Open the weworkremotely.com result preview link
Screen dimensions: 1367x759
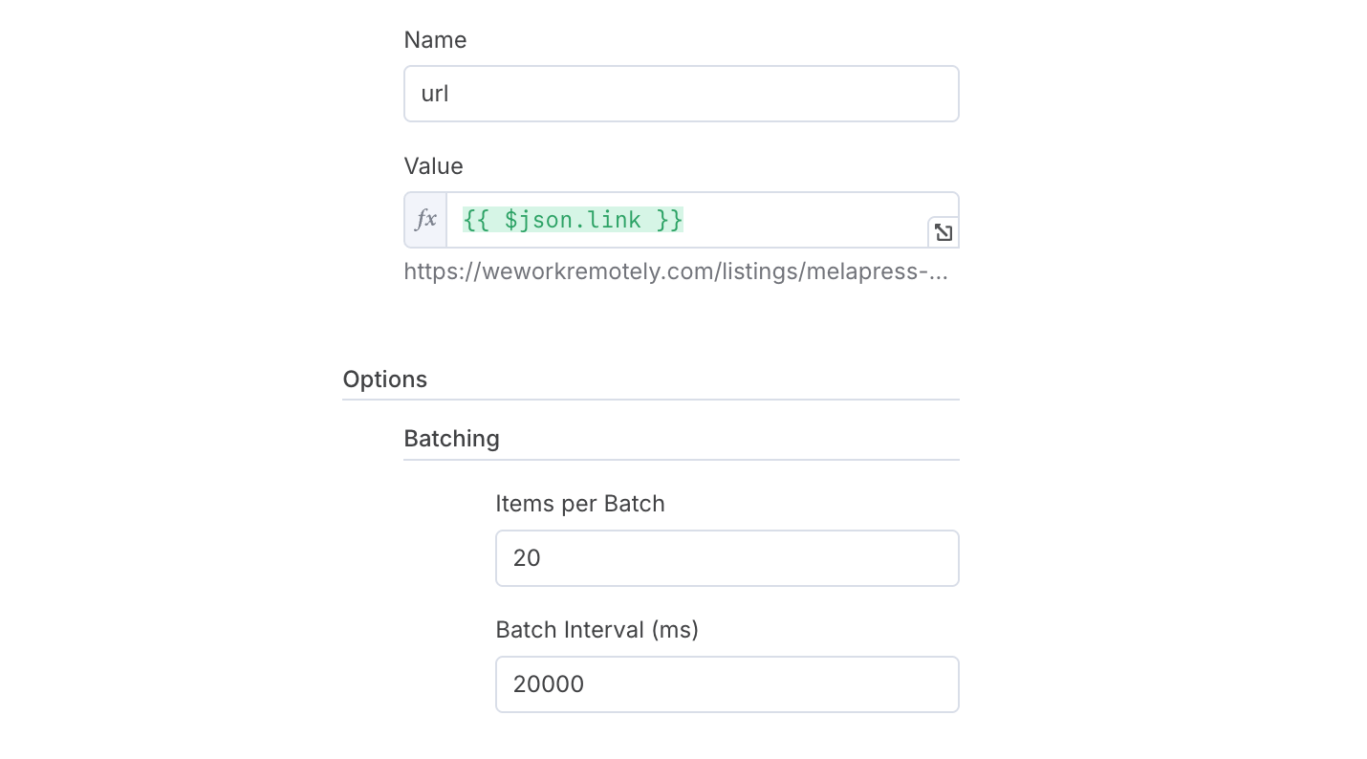pos(676,271)
